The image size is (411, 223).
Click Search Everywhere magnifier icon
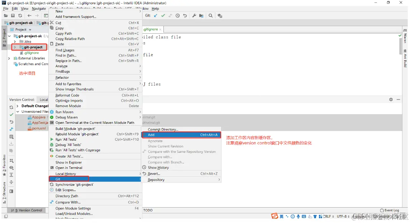[210, 16]
